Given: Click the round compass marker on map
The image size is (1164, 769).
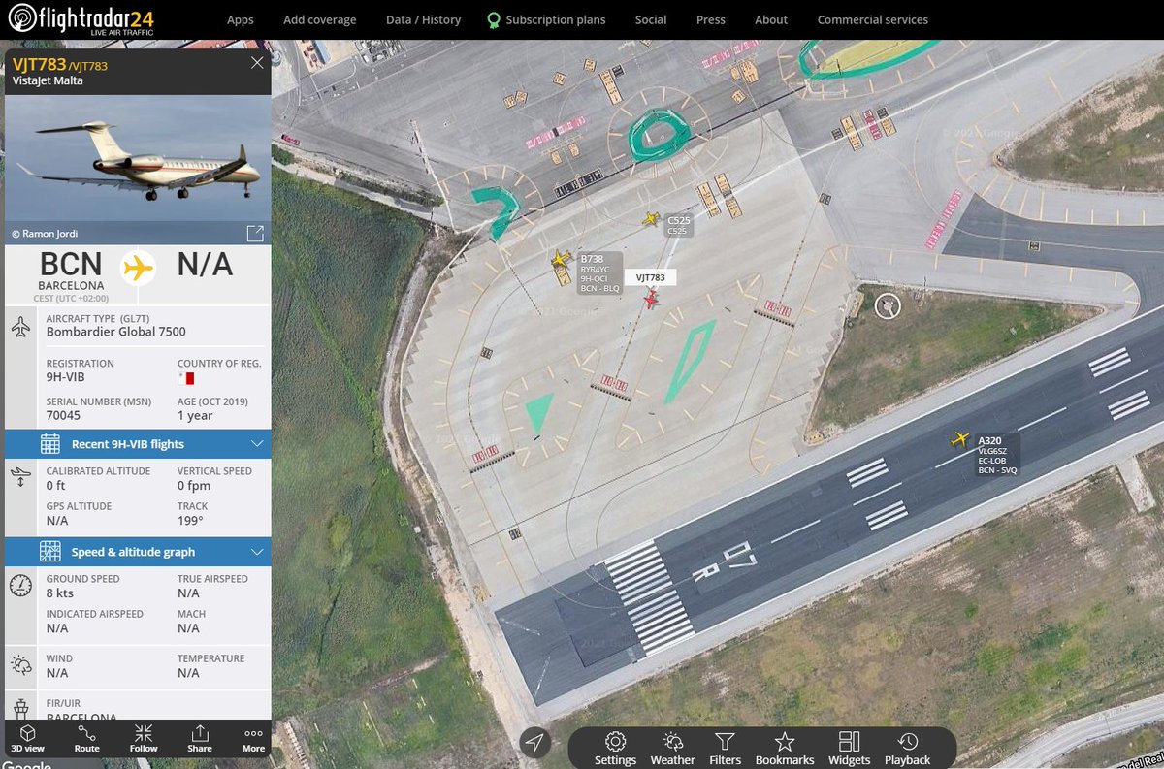Looking at the screenshot, I should (888, 306).
